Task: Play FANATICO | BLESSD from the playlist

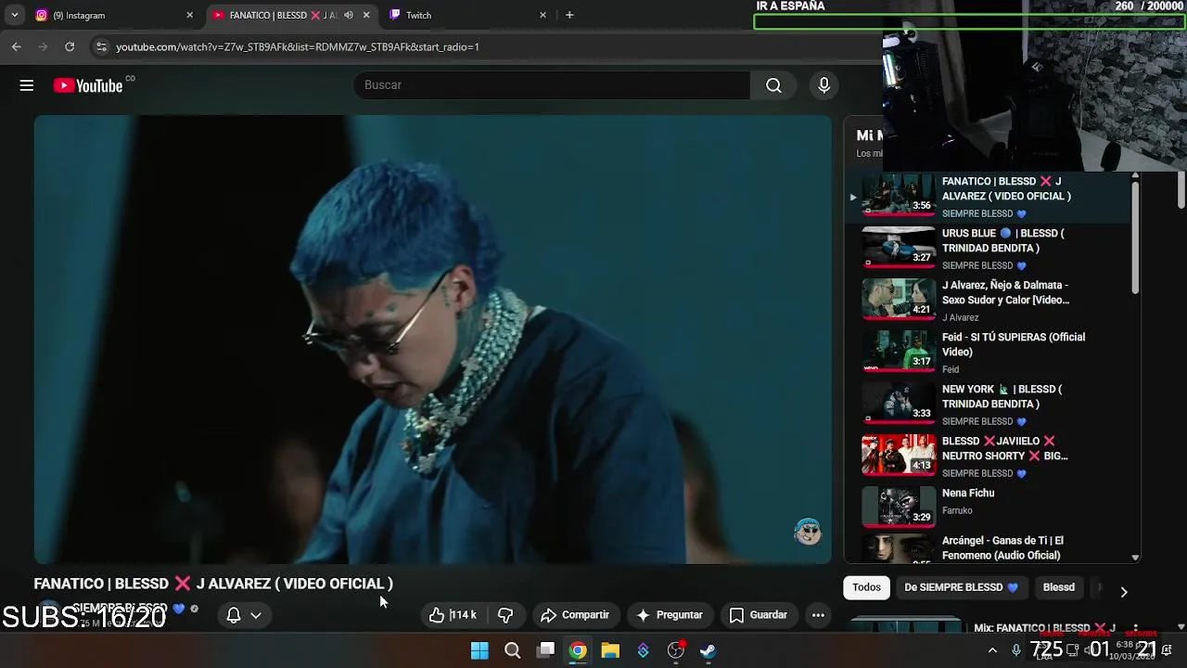Action: pos(989,197)
